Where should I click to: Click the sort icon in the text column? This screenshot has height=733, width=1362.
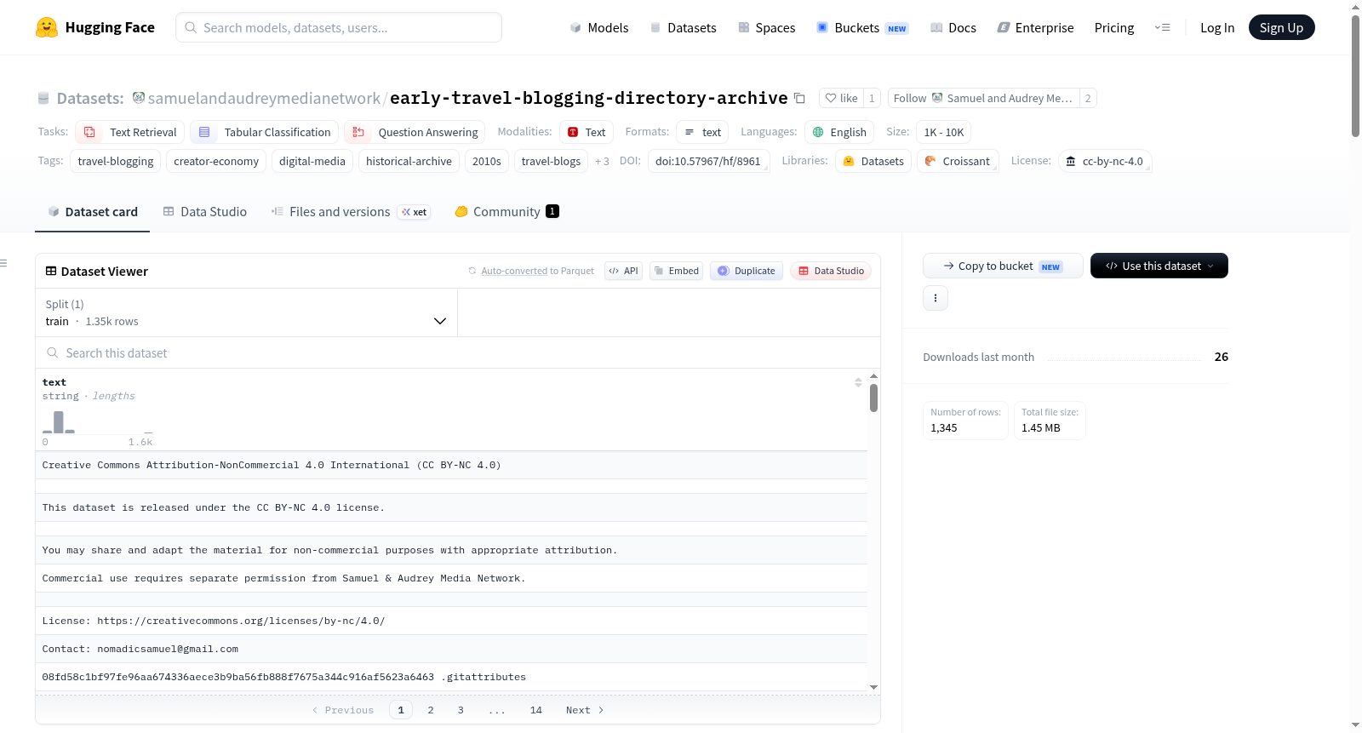pos(858,382)
